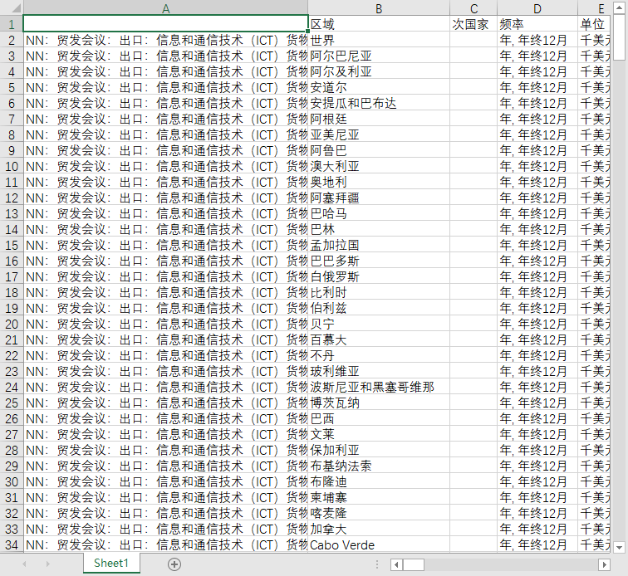Open the Sheet1 tab
Screen dimensions: 628x576
[111, 564]
